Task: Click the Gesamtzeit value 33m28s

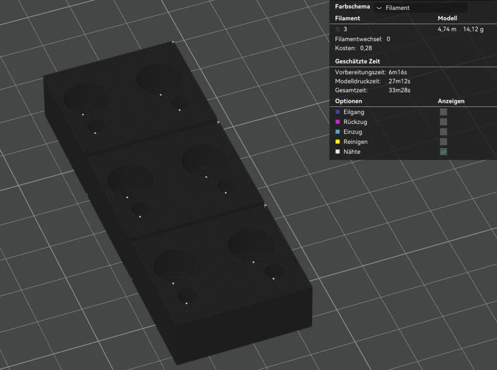Action: coord(400,90)
